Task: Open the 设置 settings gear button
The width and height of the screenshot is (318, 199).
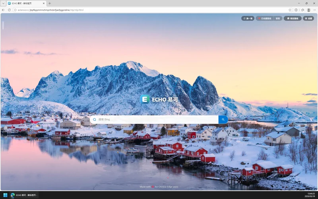Action: tap(308, 18)
